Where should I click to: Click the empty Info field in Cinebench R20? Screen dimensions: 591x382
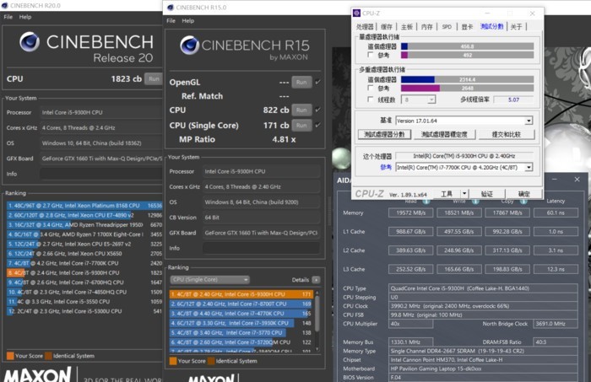pyautogui.click(x=101, y=174)
